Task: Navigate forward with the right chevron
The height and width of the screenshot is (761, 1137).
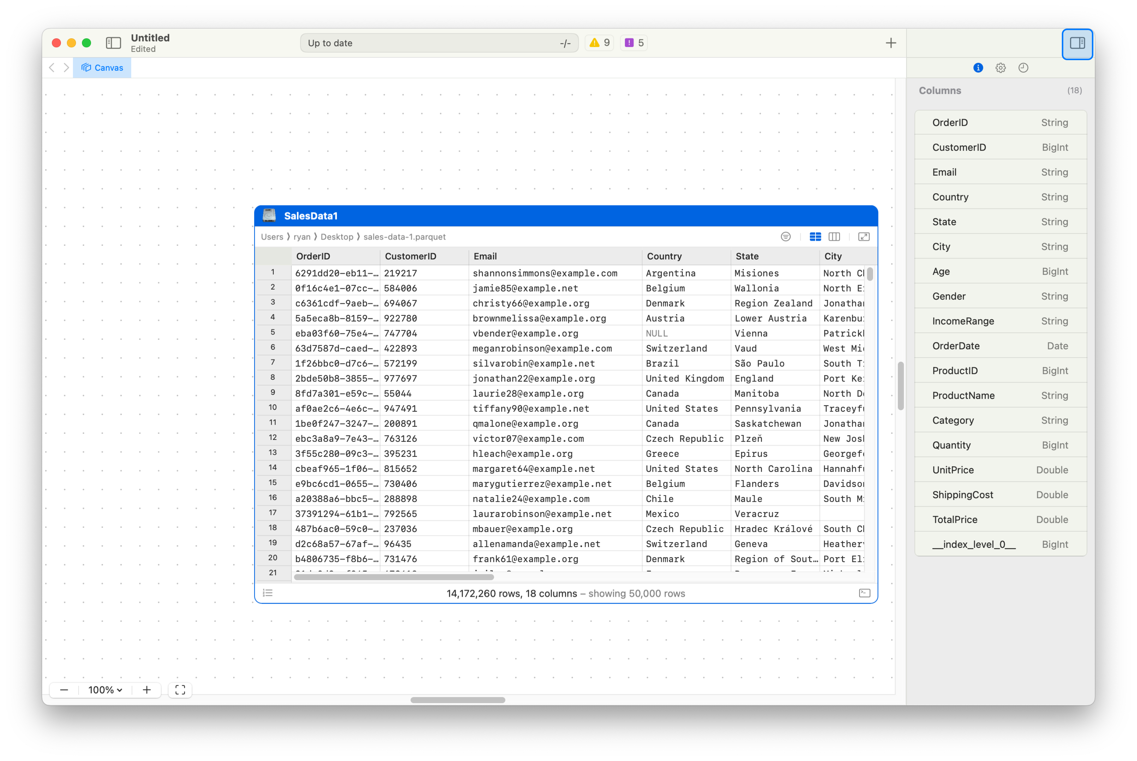Action: (66, 67)
